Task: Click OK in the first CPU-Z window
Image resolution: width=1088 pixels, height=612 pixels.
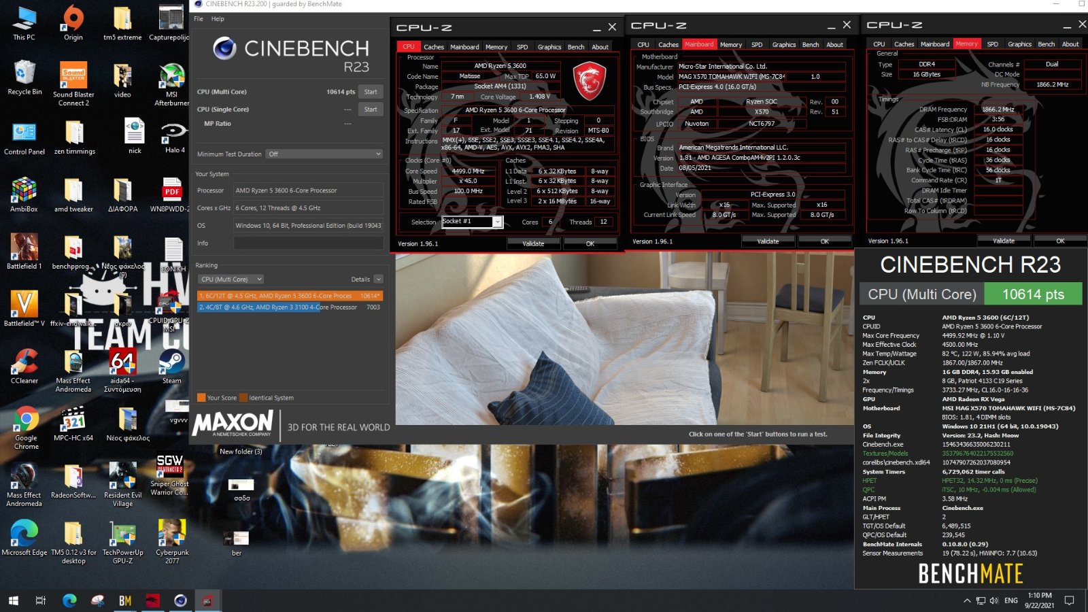Action: pos(590,243)
